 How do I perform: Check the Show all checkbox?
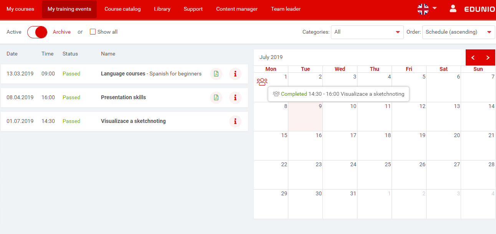pyautogui.click(x=93, y=32)
